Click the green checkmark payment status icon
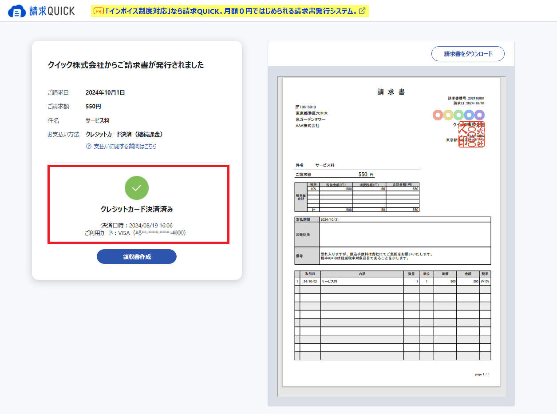 click(137, 188)
